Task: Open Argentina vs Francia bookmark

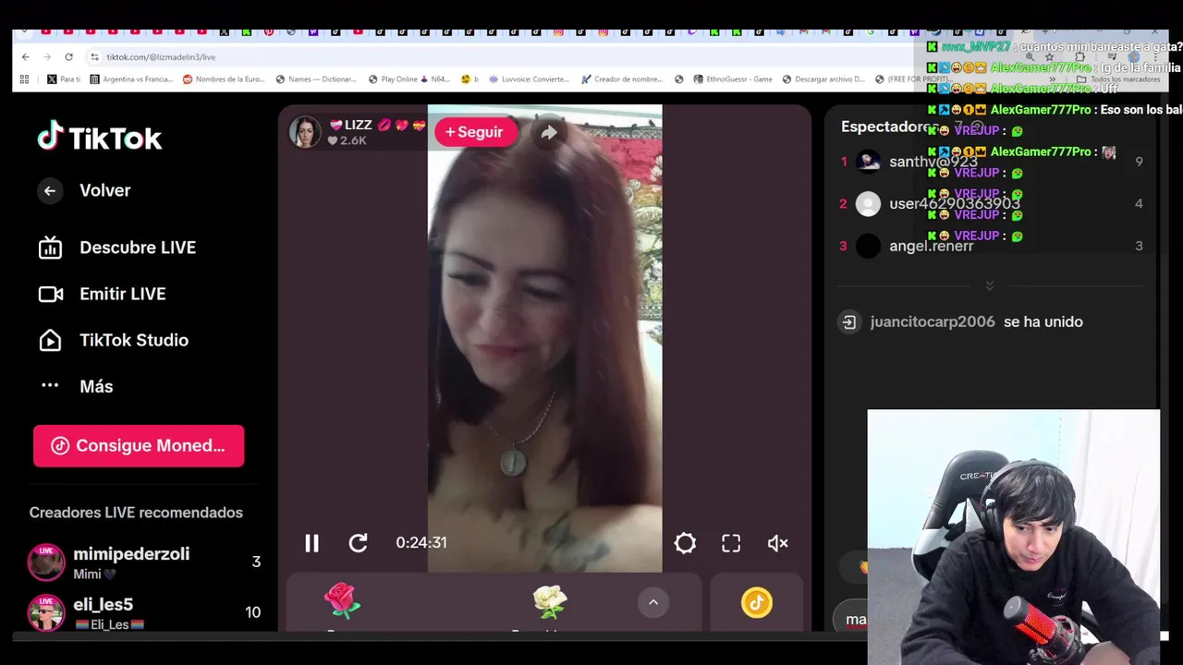Action: click(131, 79)
